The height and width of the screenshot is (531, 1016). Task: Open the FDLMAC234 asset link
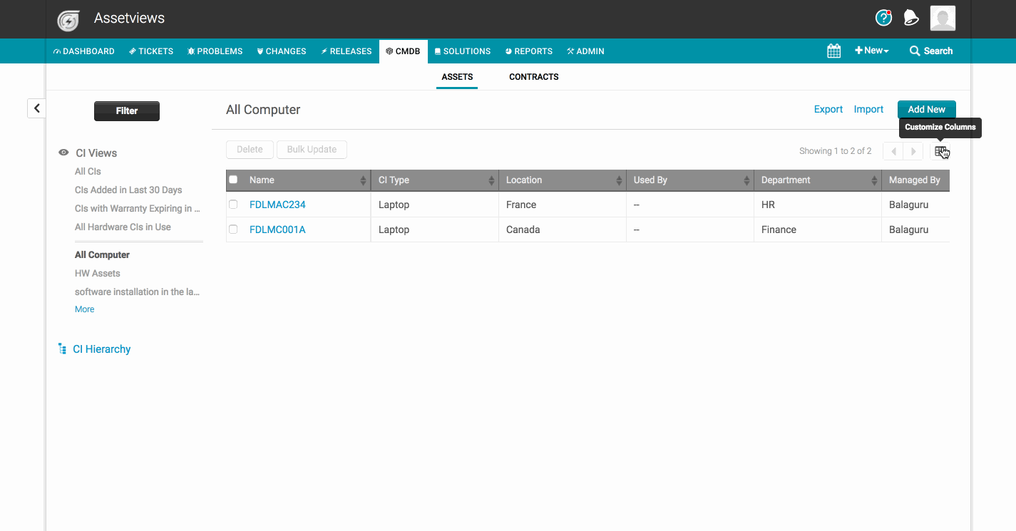277,205
